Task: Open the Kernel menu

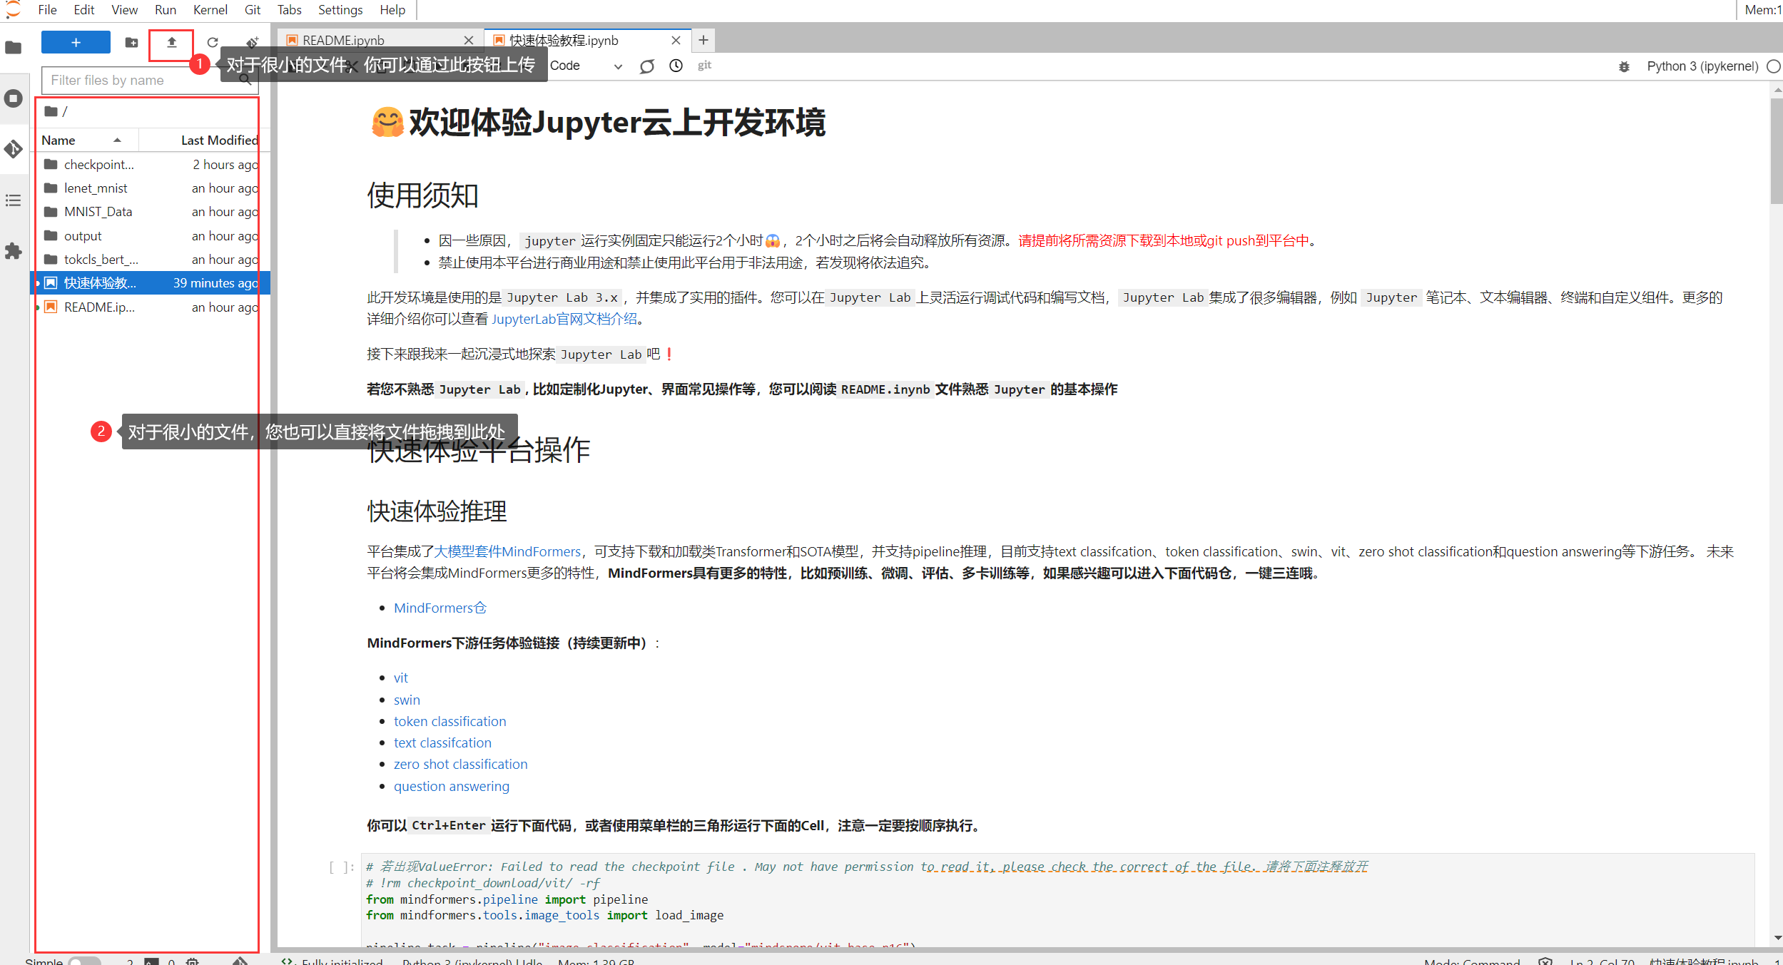Action: [x=210, y=10]
